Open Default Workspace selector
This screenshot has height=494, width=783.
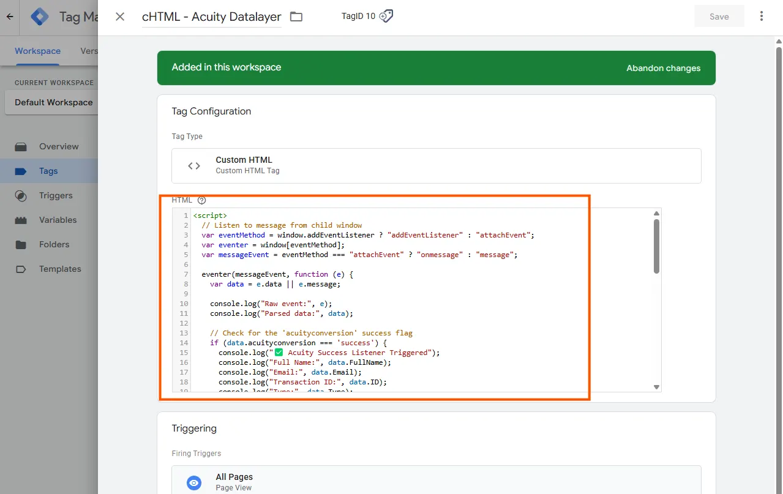pos(51,102)
